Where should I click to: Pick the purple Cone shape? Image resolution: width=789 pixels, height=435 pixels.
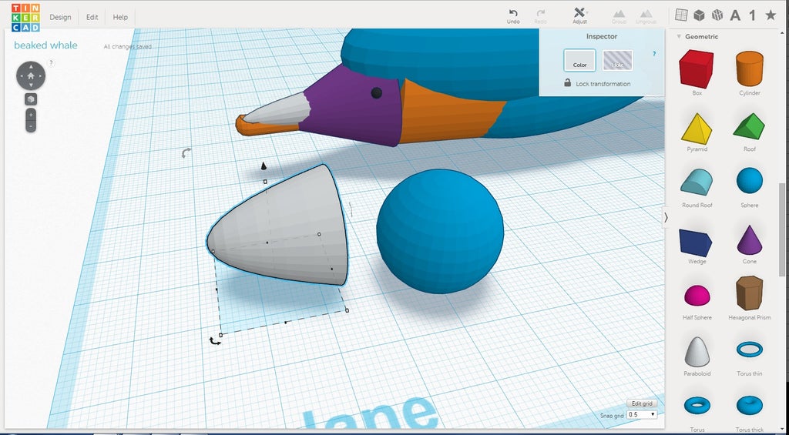[750, 240]
